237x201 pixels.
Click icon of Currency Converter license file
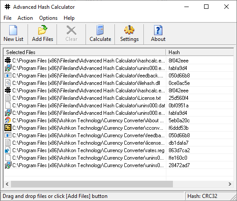[x=8, y=143]
